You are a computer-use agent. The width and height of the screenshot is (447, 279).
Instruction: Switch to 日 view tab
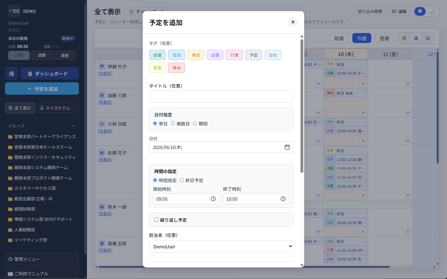click(427, 38)
